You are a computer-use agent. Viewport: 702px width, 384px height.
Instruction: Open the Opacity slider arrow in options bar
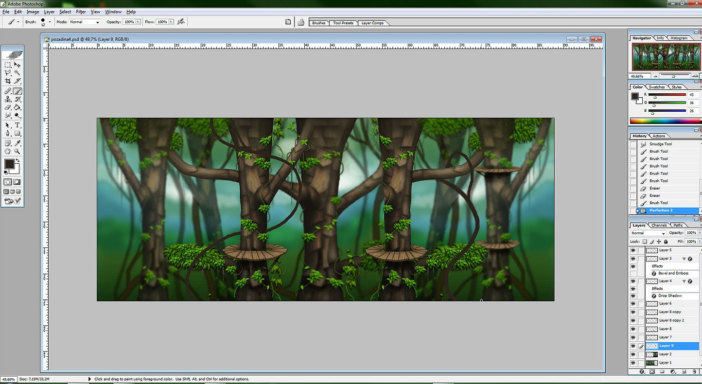(x=138, y=22)
